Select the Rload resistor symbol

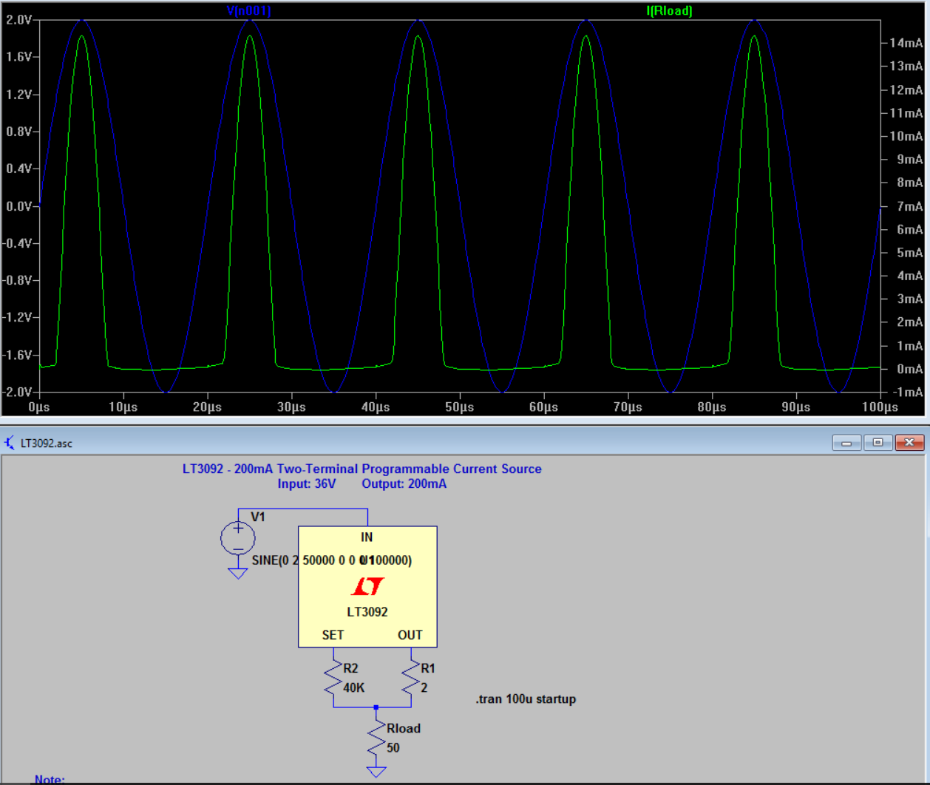(x=376, y=737)
